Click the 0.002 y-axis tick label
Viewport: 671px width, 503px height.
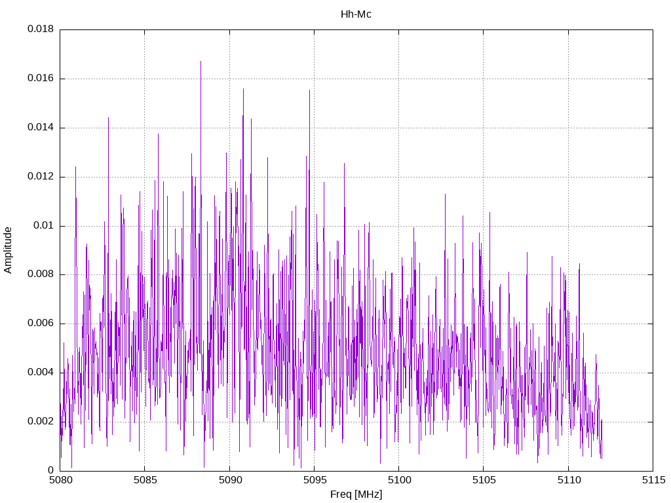[x=40, y=422]
